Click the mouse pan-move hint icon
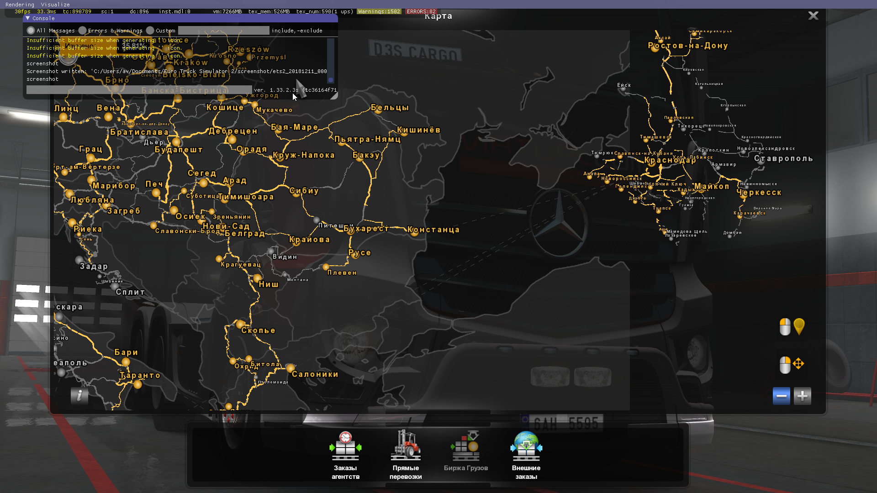This screenshot has width=877, height=493. [x=798, y=364]
